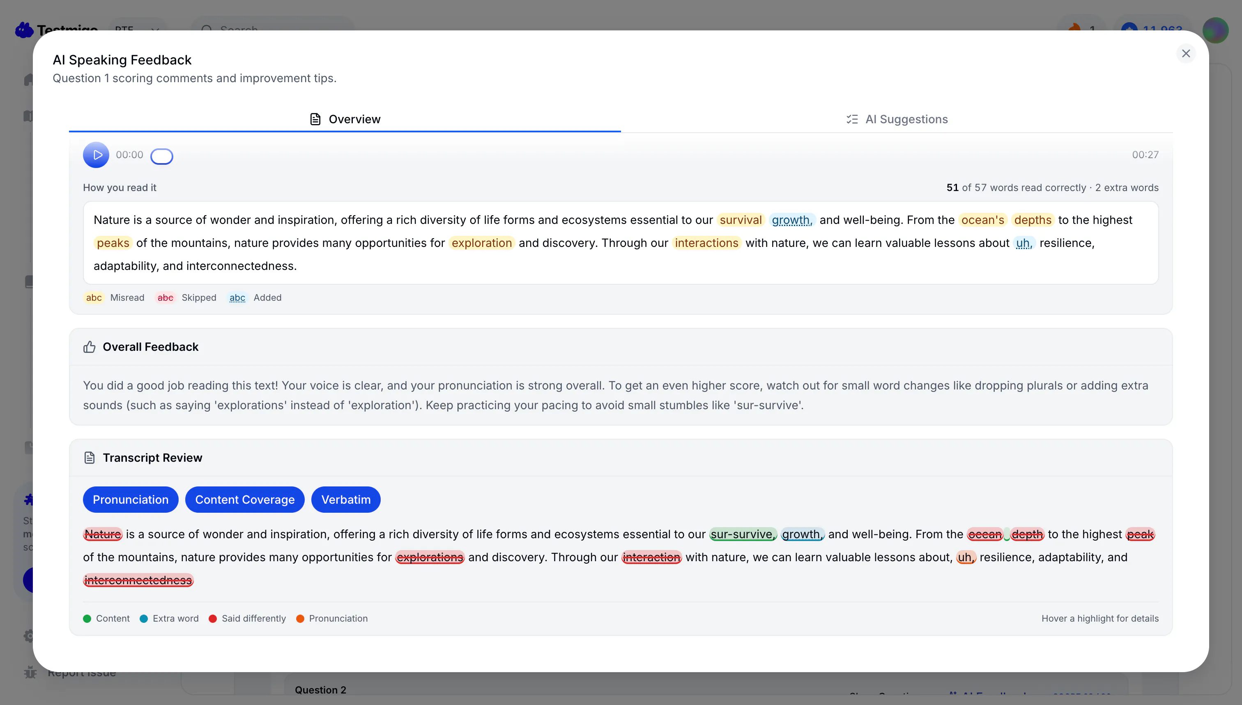The height and width of the screenshot is (705, 1242).
Task: Play the recorded audio
Action: click(x=96, y=155)
